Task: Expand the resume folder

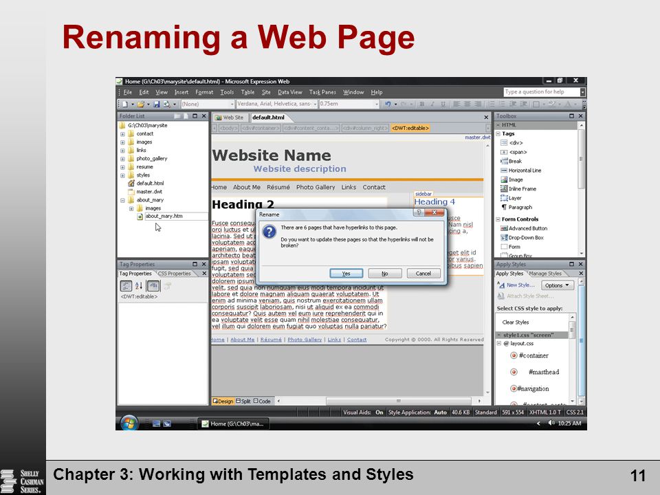Action: coord(122,168)
